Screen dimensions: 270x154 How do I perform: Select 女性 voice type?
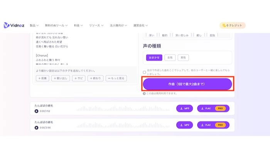coord(170,58)
